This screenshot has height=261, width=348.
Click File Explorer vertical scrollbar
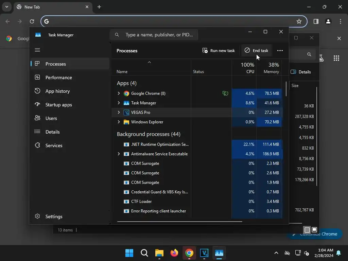(317, 136)
